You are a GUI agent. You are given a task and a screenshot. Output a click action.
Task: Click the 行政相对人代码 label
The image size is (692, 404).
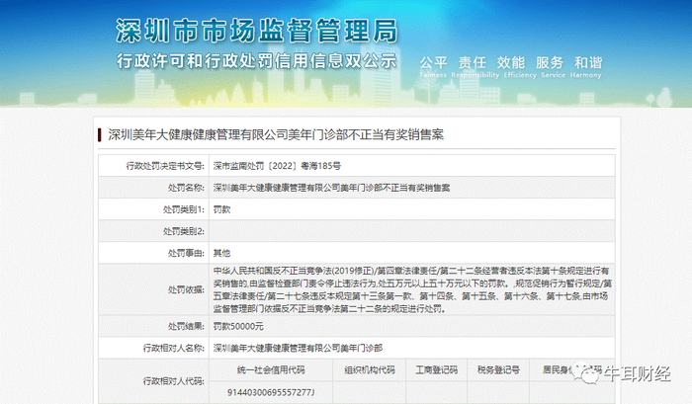click(173, 381)
